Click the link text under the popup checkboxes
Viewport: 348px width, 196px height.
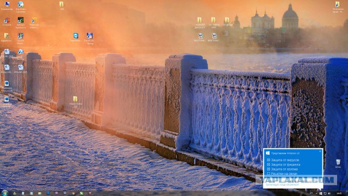282,185
